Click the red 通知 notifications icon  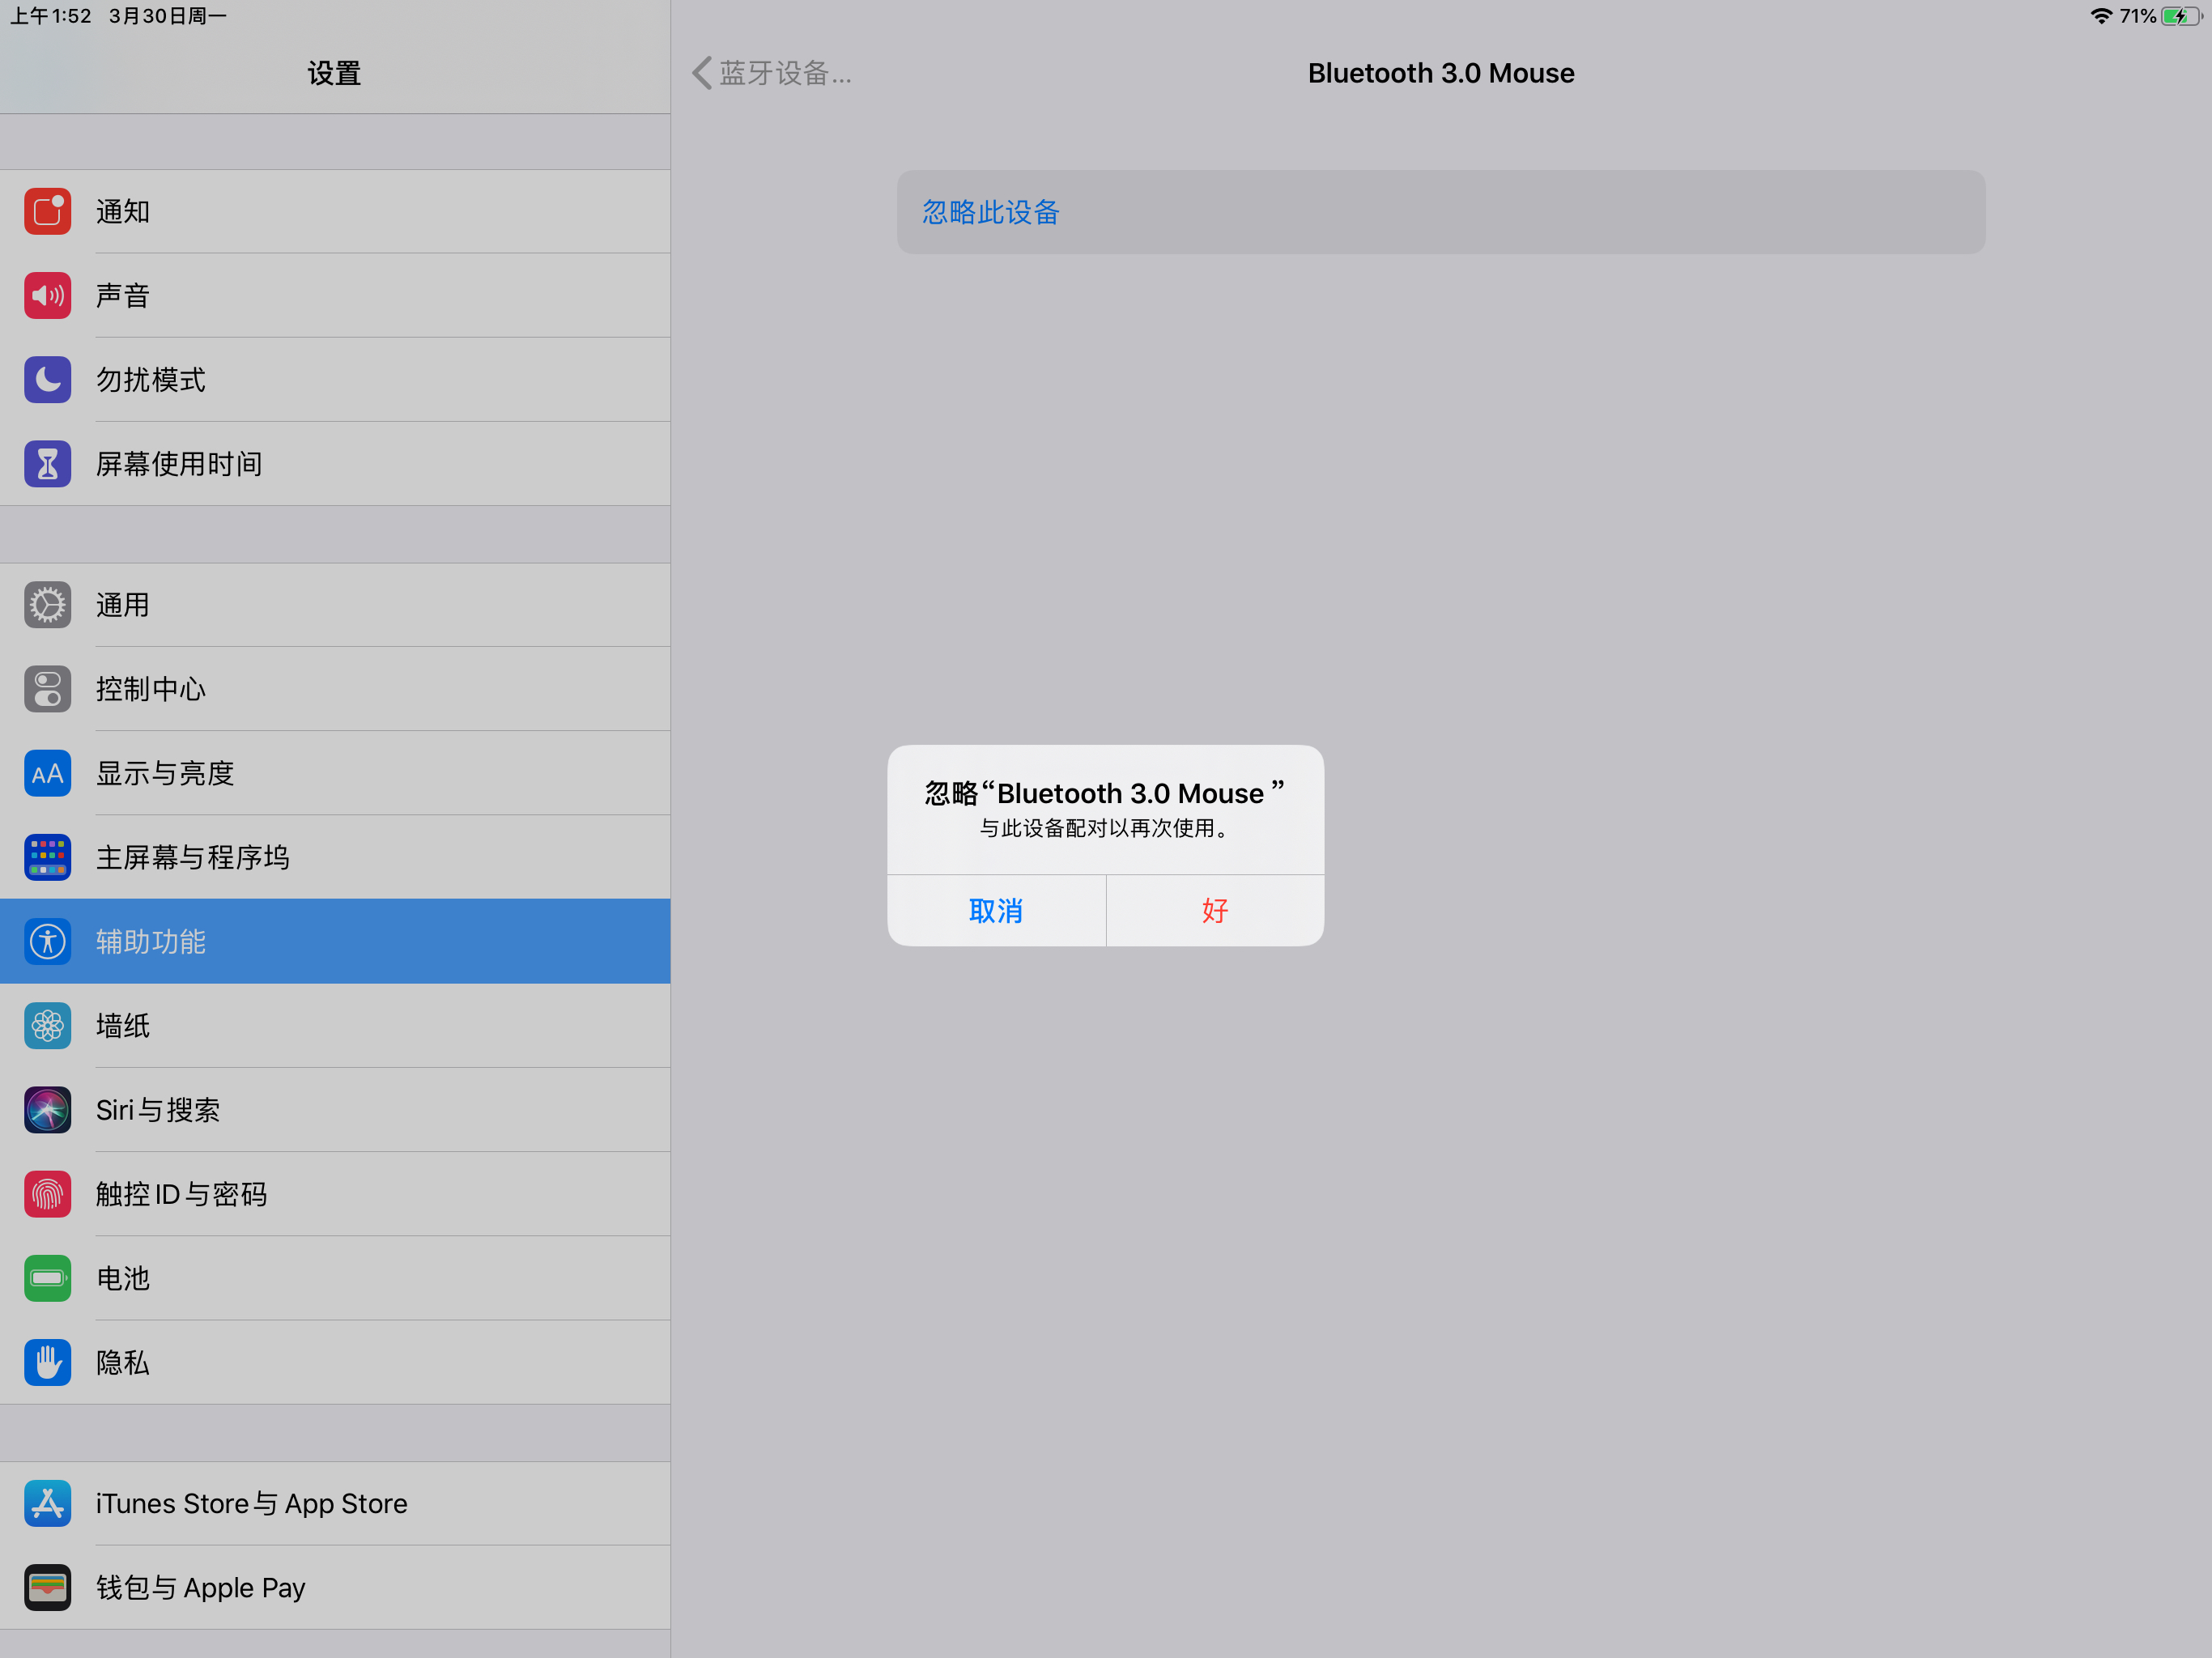tap(47, 211)
